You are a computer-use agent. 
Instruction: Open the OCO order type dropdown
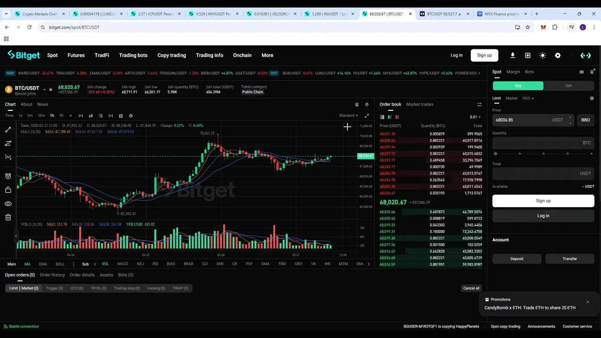[x=528, y=99]
